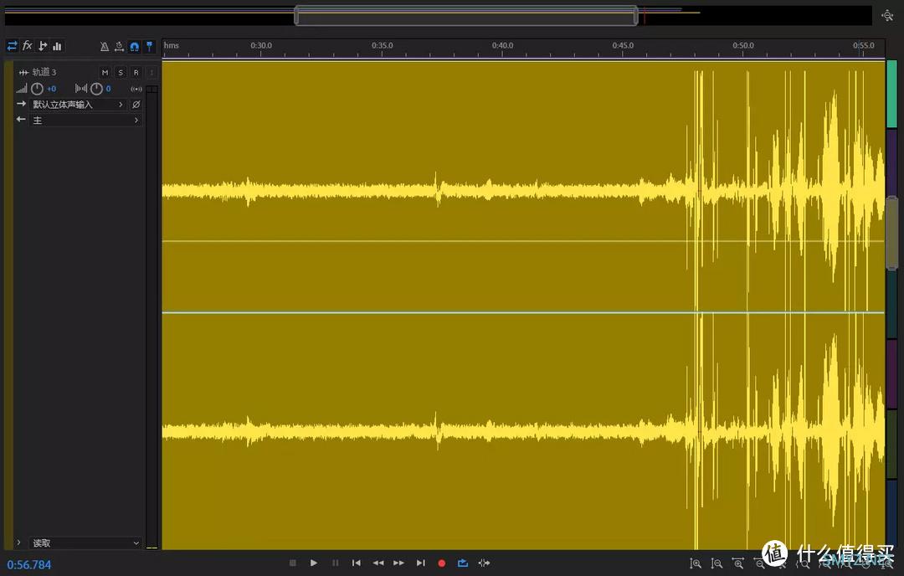Open the 默认立体声输入 input dropdown
The height and width of the screenshot is (576, 904).
click(x=78, y=105)
